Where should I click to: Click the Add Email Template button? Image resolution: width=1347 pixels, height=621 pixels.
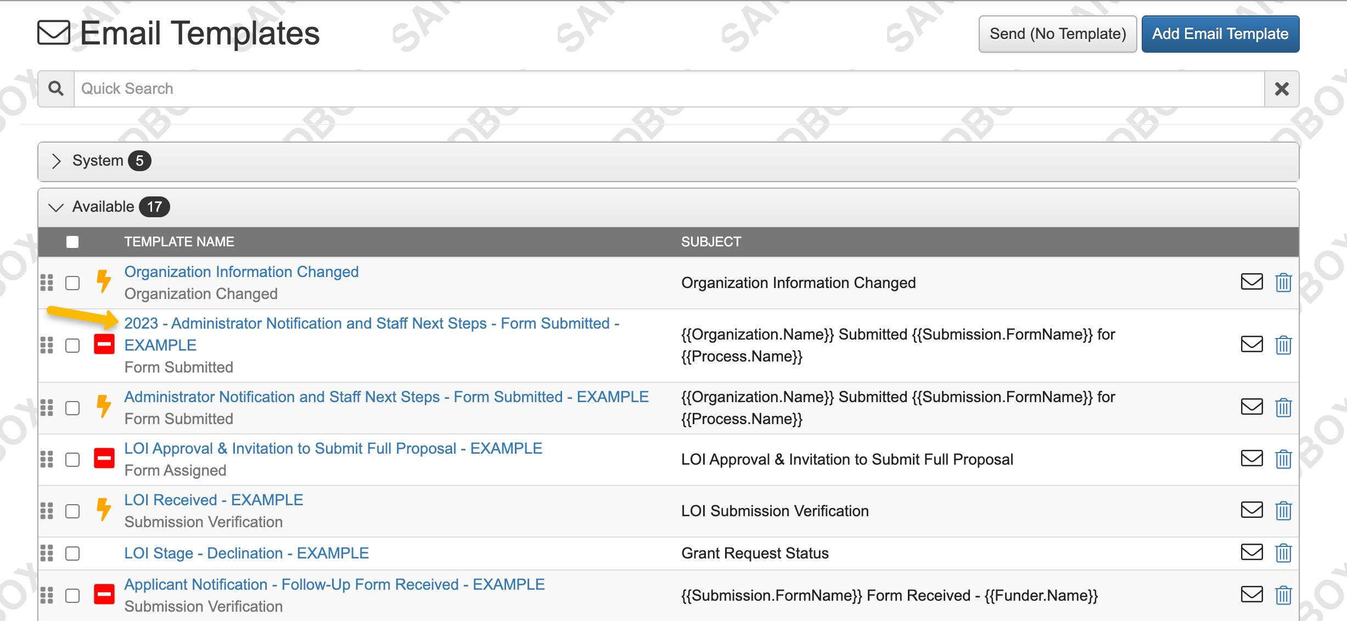point(1220,33)
